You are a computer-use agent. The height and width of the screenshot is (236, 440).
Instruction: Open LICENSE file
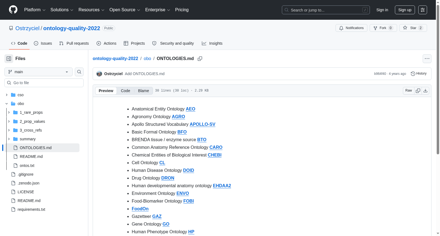click(26, 192)
